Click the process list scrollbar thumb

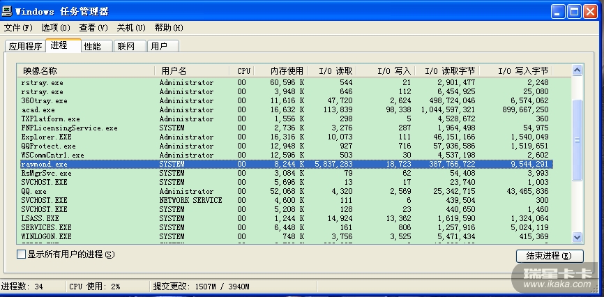tap(577, 140)
